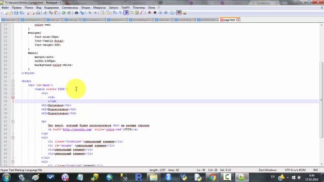Toggle show all characters

[x=120, y=13]
